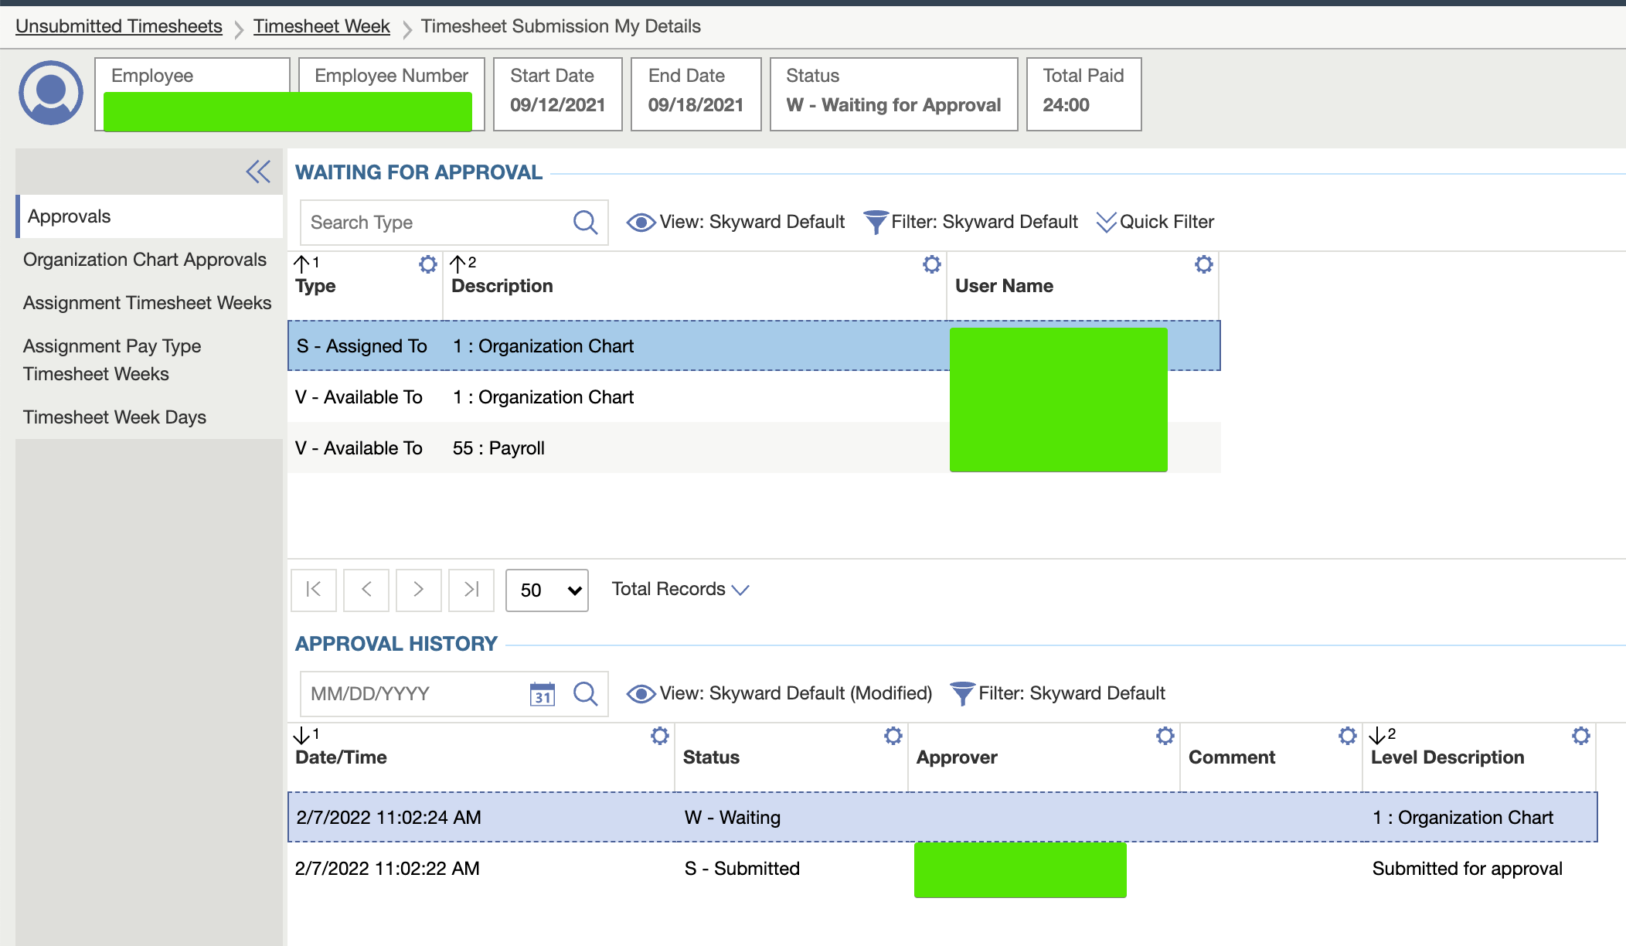Screen dimensions: 1626x946
Task: Select V - Available To Organization Chart row
Action: (x=754, y=396)
